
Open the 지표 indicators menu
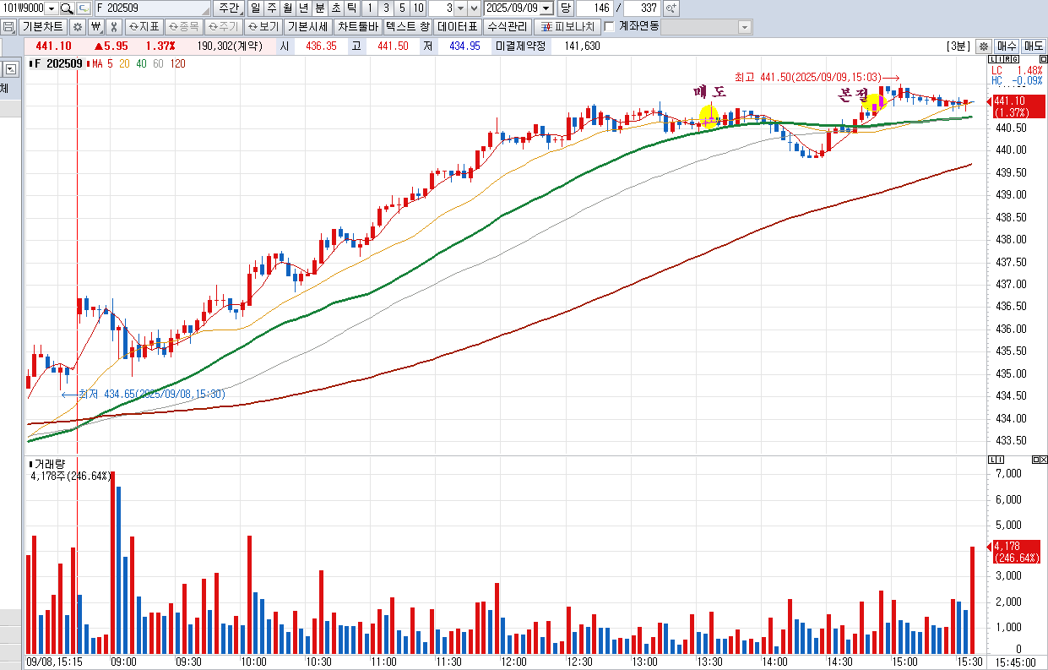143,26
